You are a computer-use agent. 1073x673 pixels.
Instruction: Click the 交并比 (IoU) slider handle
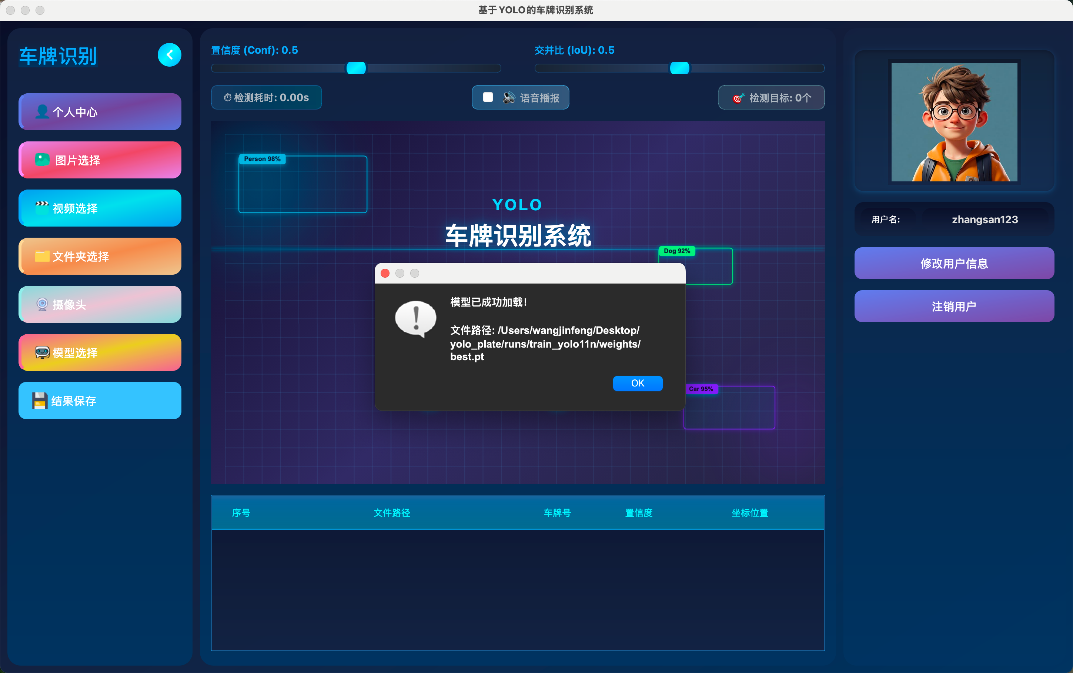coord(679,68)
